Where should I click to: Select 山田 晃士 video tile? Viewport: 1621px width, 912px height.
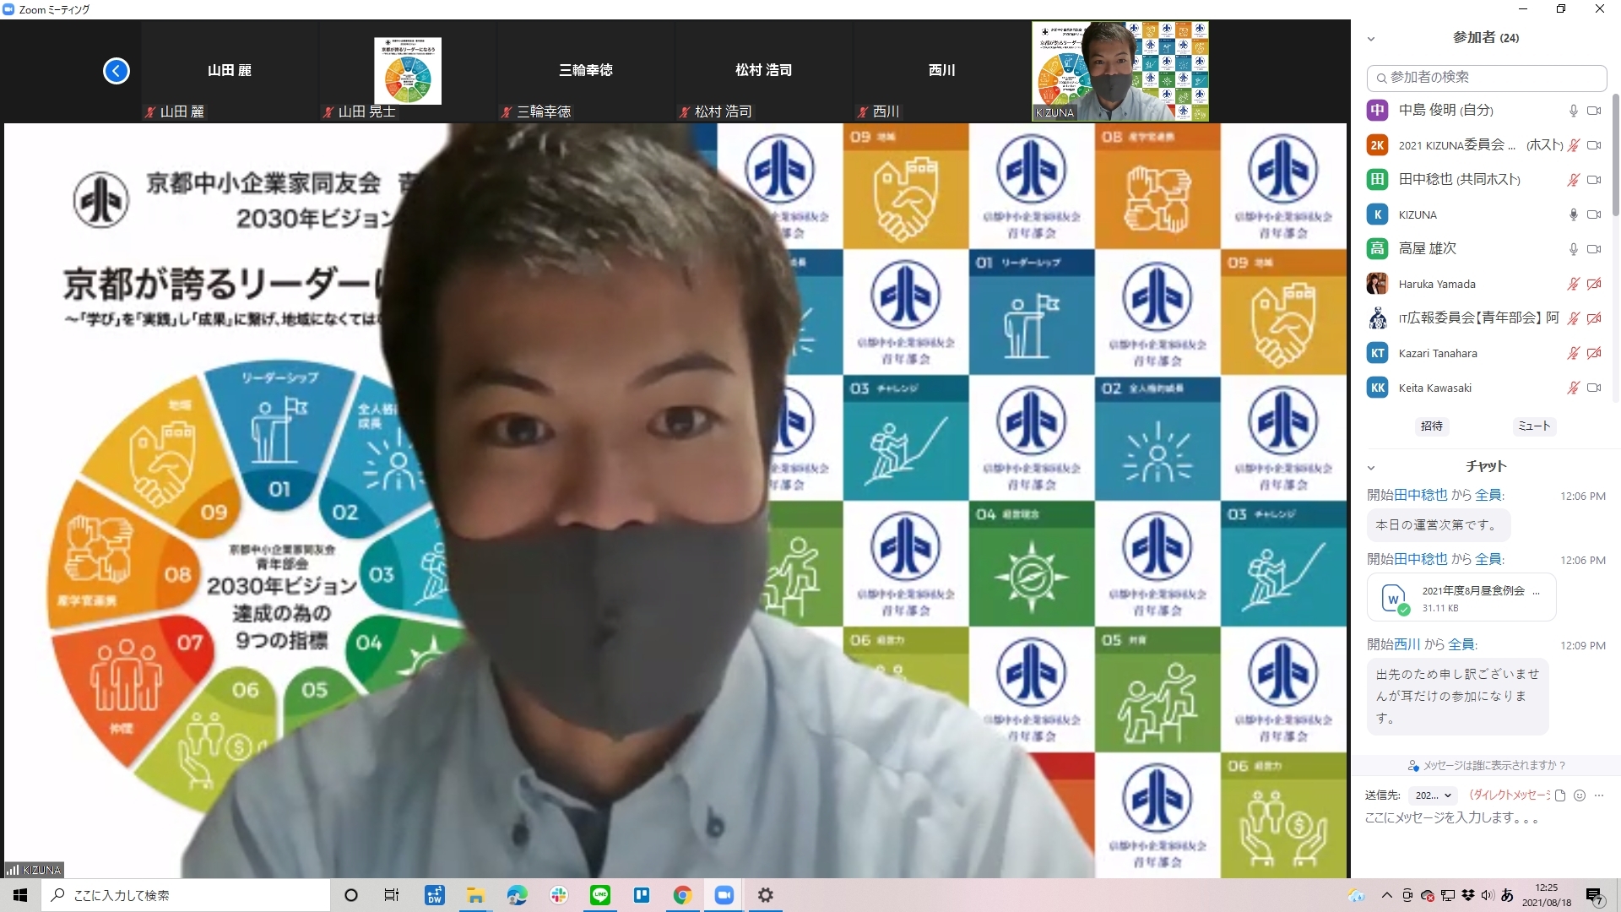[408, 71]
